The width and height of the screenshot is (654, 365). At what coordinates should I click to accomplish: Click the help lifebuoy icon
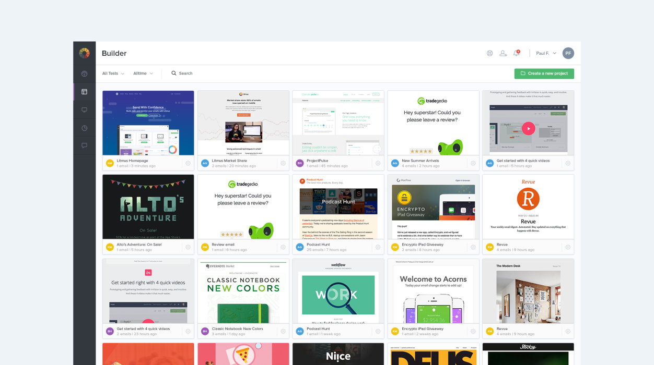click(x=489, y=53)
